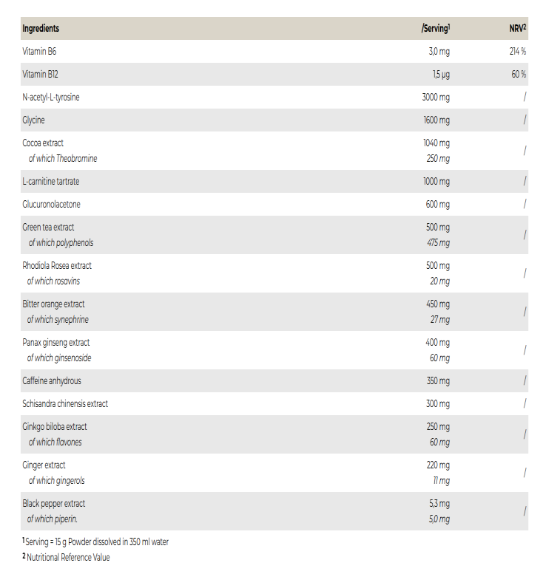Select the Vitamin B6 row label
The image size is (543, 574).
38,52
